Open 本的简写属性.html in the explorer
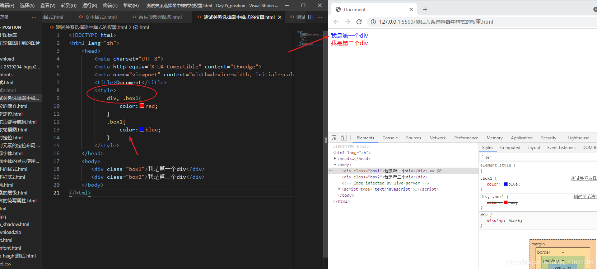 click(18, 201)
